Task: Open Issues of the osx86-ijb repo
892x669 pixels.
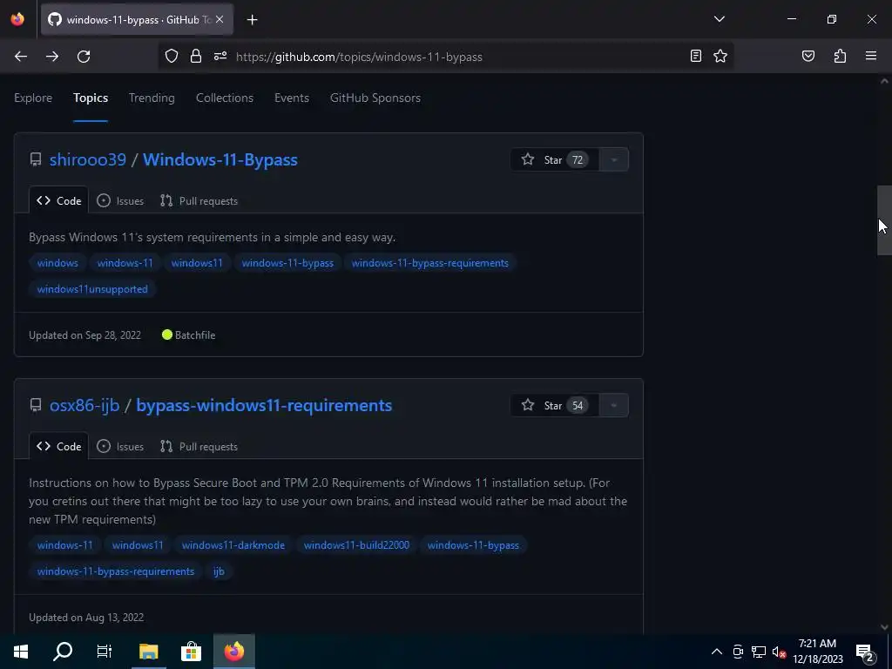Action: pos(120,447)
